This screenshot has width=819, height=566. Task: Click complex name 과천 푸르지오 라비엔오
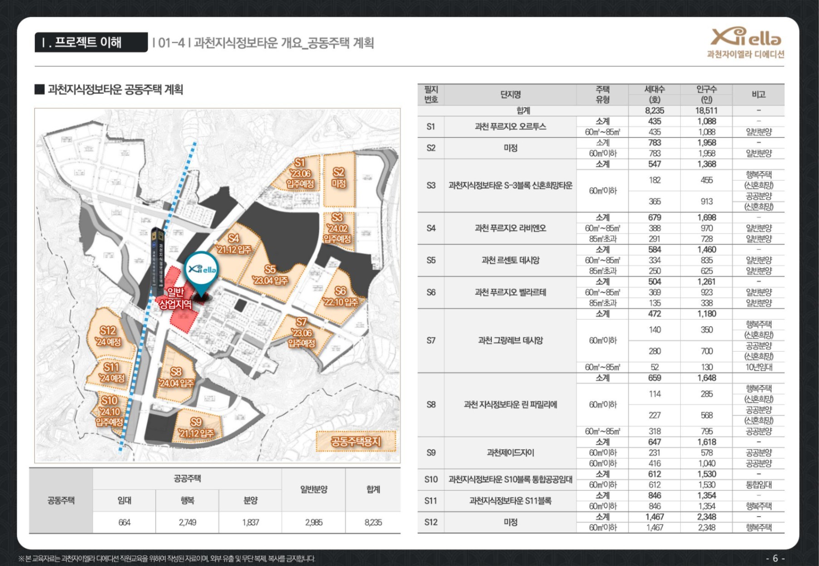510,228
